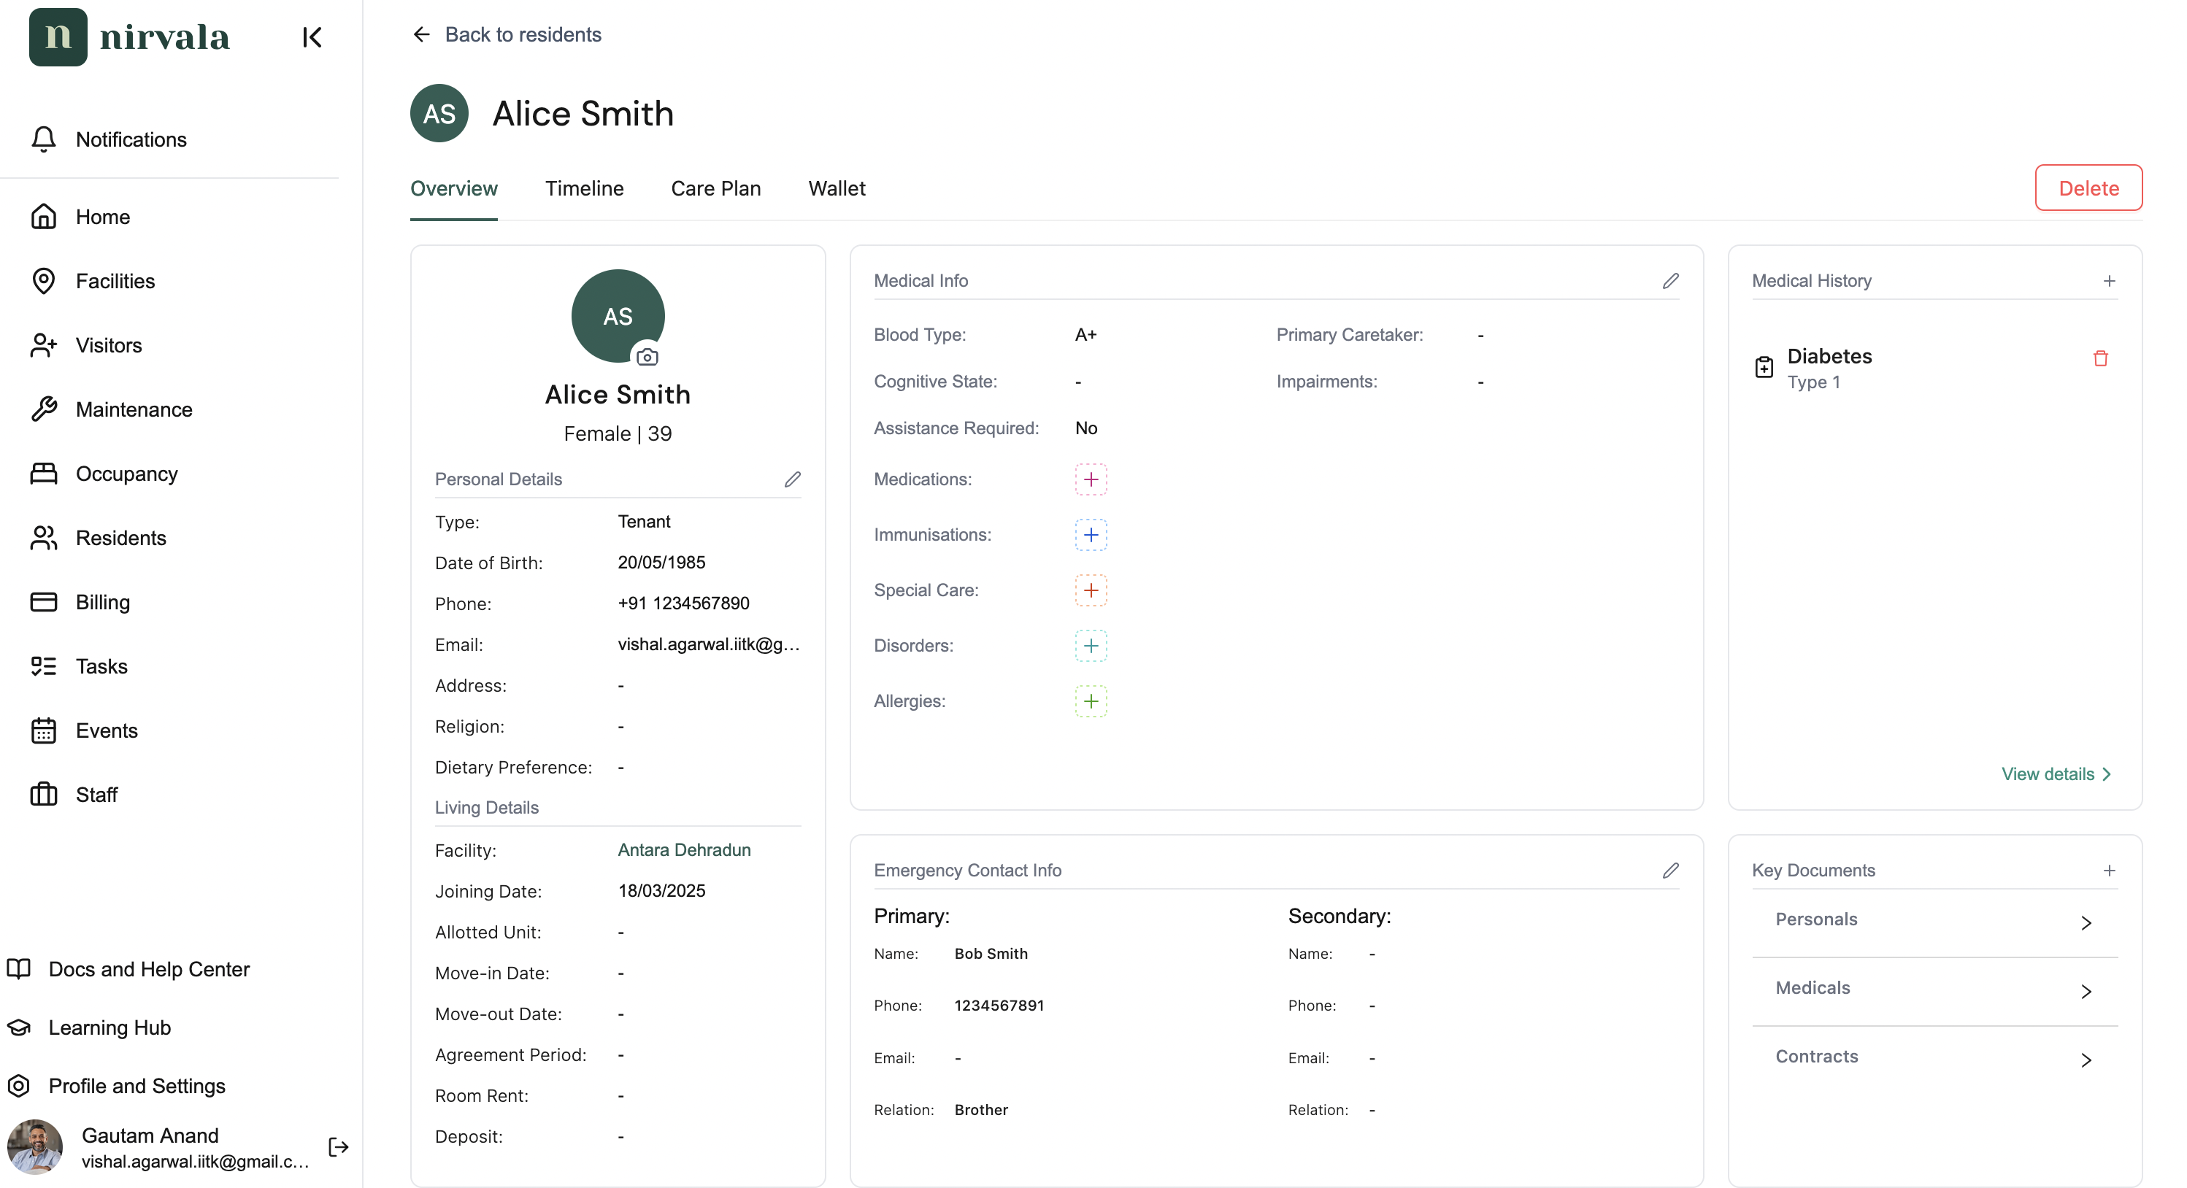Screen dimensions: 2187x1188
Task: Click the camera icon on Alice's avatar
Action: pos(647,358)
